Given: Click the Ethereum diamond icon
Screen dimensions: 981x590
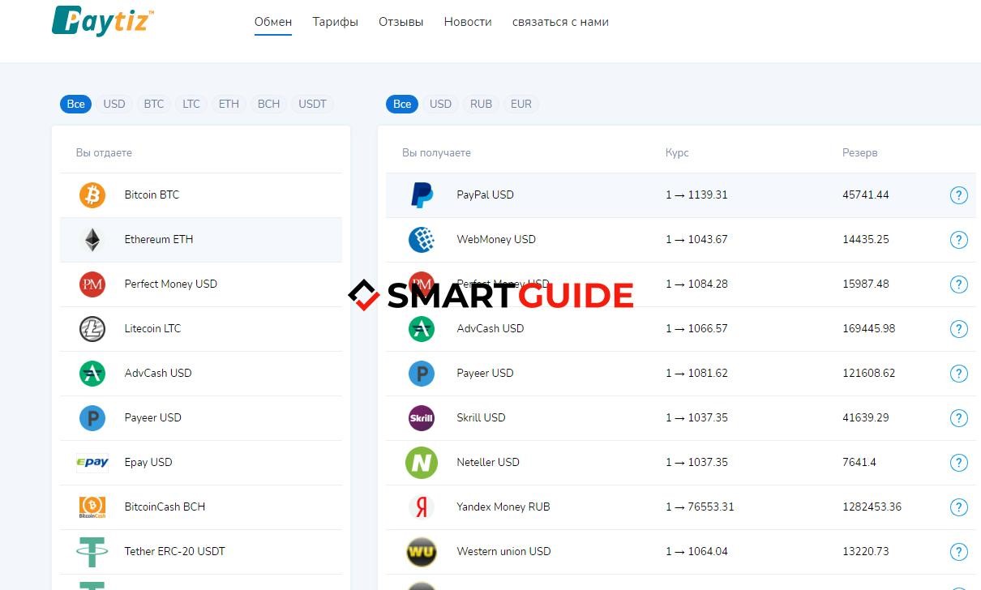Looking at the screenshot, I should pyautogui.click(x=92, y=240).
